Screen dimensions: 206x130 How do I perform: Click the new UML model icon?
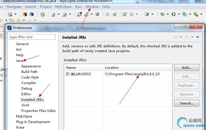coord(53,14)
